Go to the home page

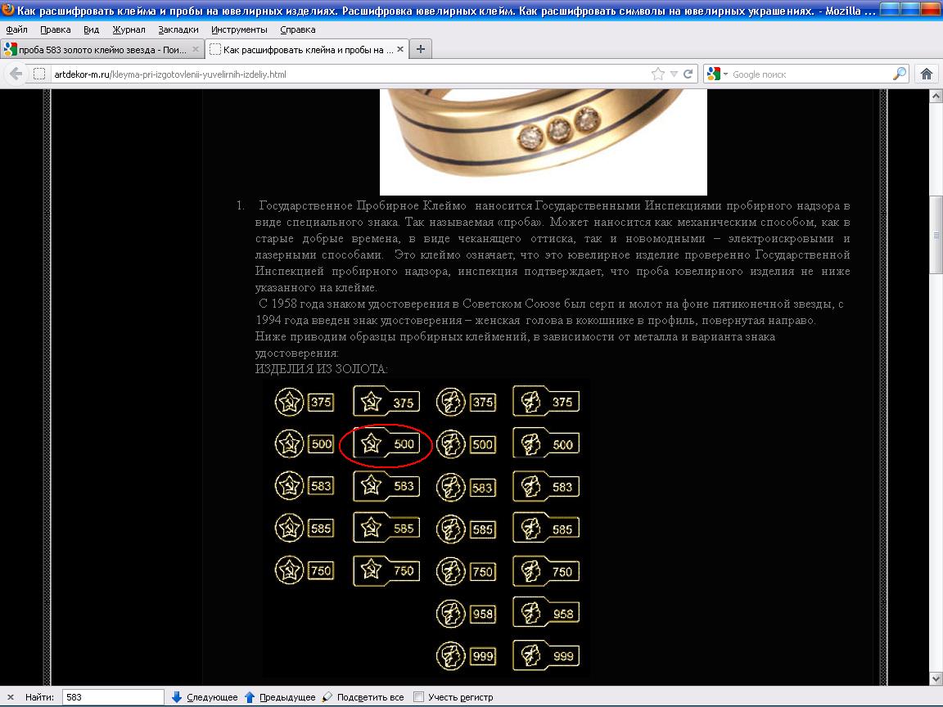click(926, 74)
